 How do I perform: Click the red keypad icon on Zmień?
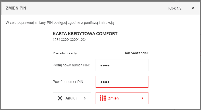(103, 98)
